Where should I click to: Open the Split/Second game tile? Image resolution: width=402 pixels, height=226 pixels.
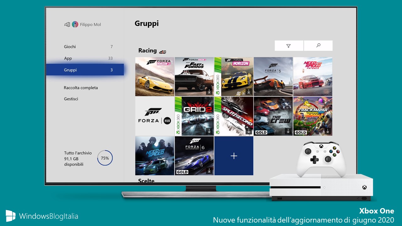pyautogui.click(x=234, y=116)
